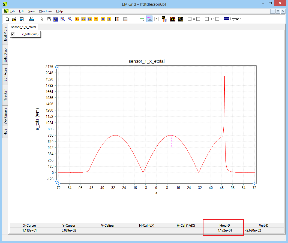Expand the Tracker side panel

(x=5, y=95)
